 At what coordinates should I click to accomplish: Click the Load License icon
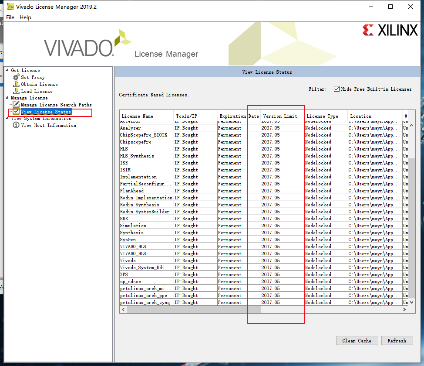[16, 91]
